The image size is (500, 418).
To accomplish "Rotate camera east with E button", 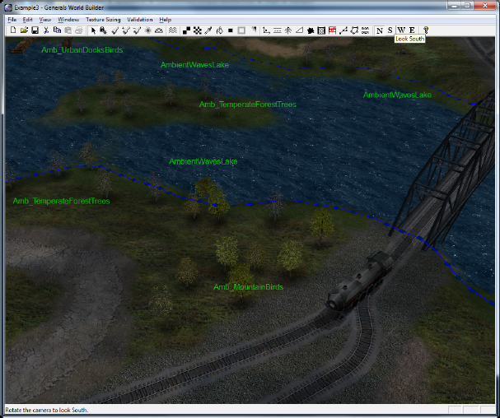I will (x=412, y=30).
